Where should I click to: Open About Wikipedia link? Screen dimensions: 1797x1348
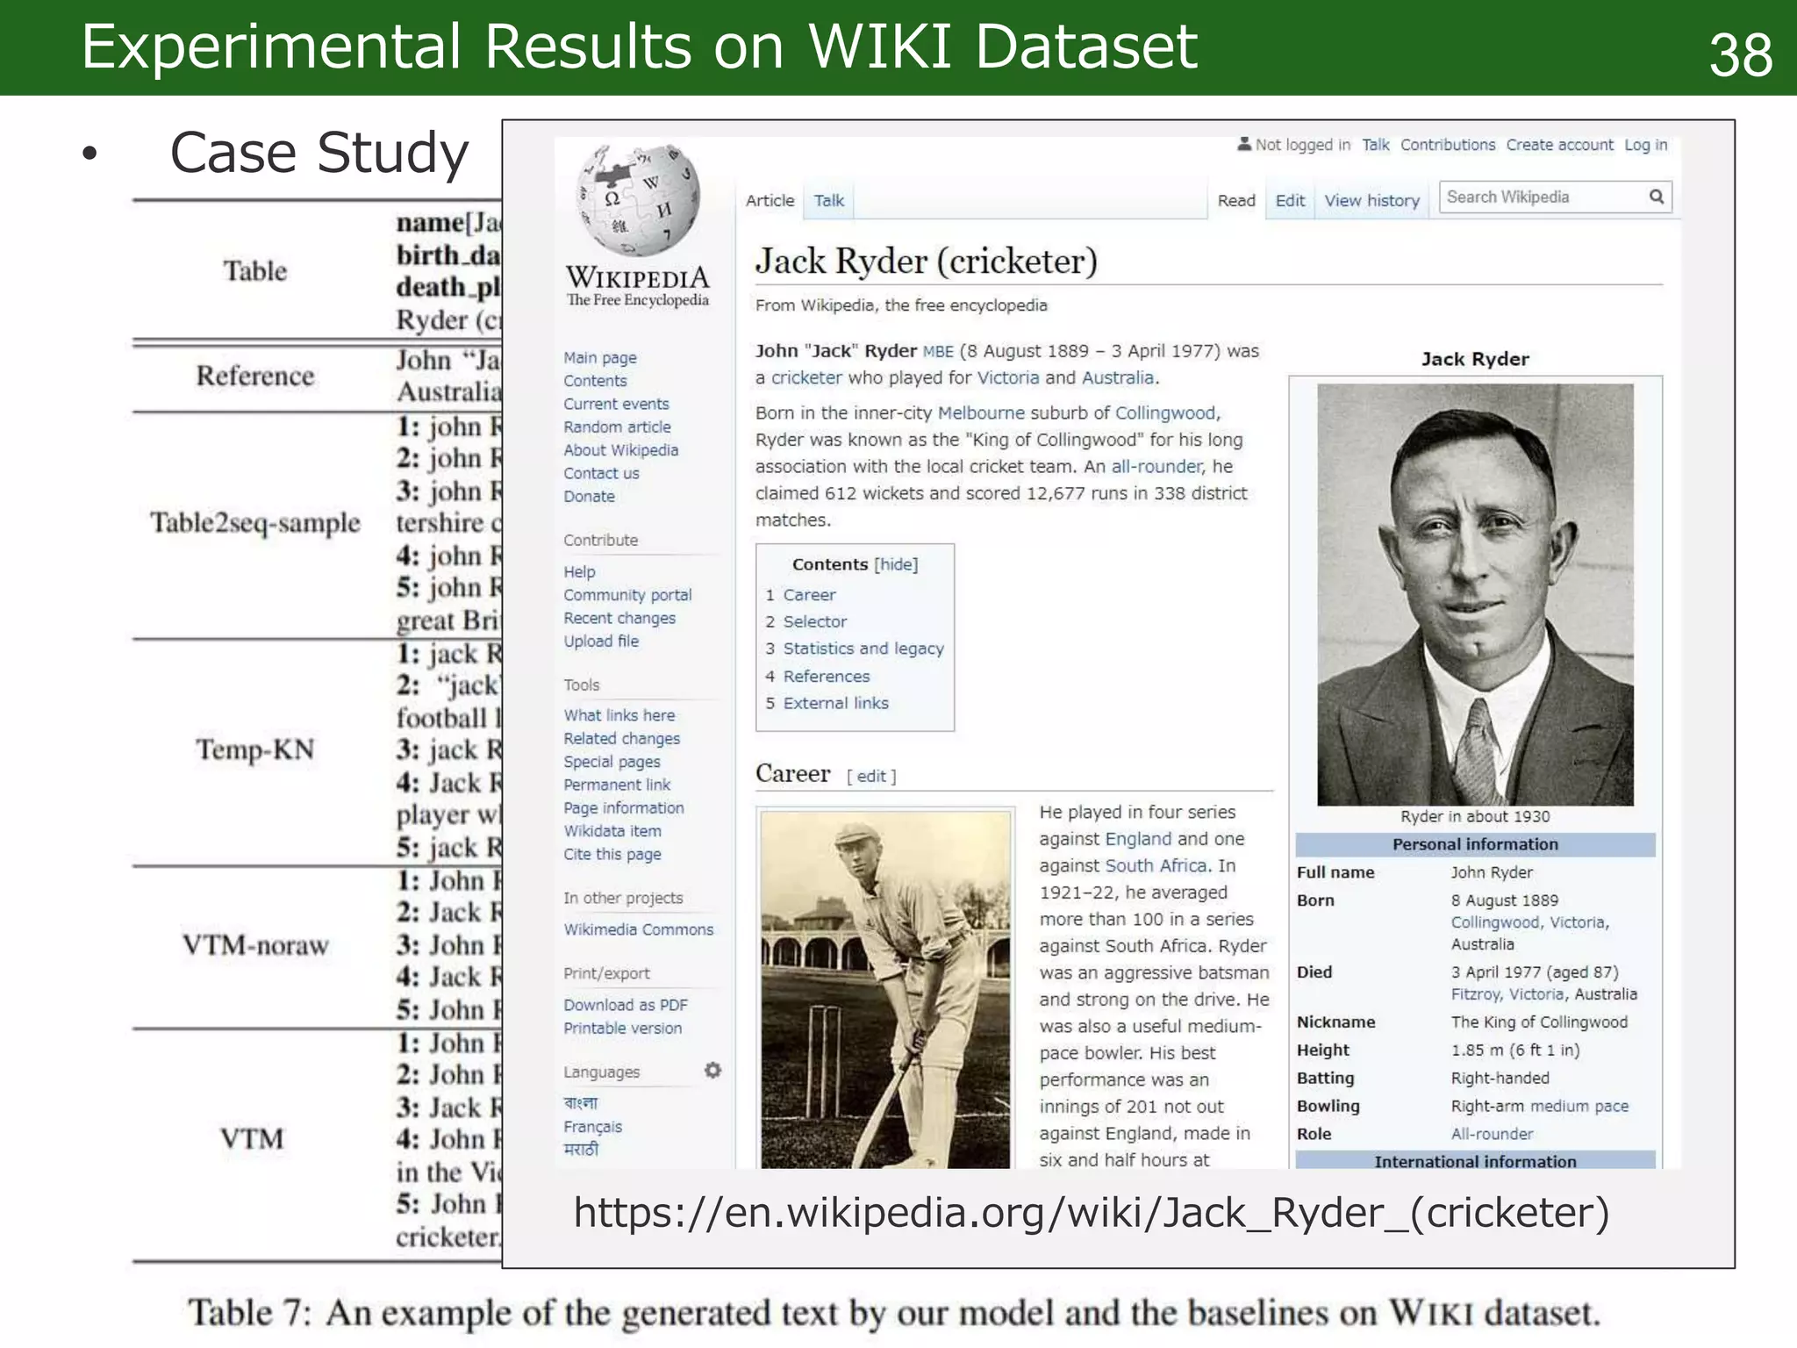click(620, 450)
